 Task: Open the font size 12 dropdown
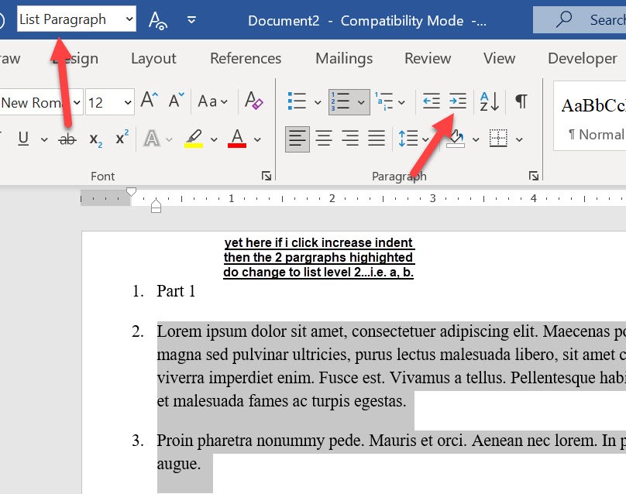128,102
